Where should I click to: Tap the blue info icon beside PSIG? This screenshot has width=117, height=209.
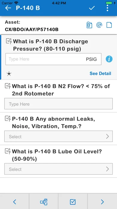(x=109, y=59)
